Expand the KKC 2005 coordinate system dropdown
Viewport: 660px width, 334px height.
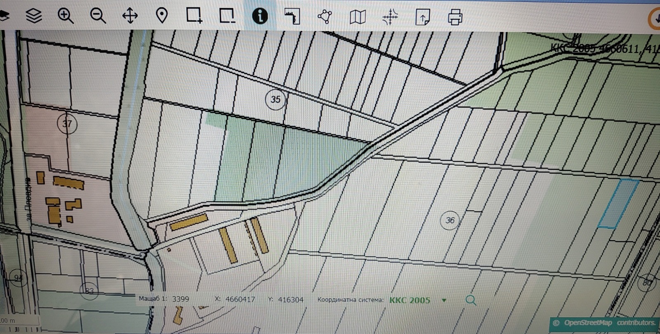[x=444, y=300]
